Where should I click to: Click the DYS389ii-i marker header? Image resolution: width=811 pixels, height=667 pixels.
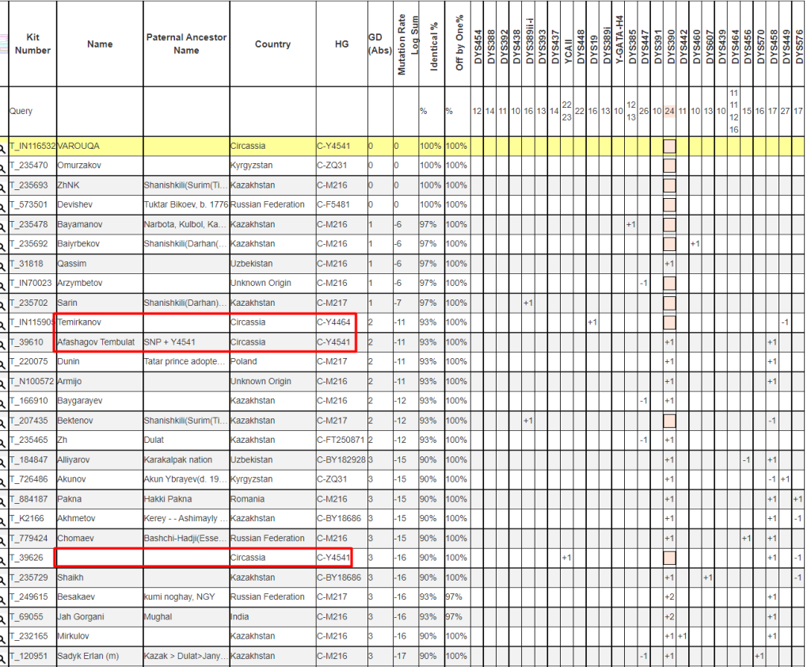[528, 41]
